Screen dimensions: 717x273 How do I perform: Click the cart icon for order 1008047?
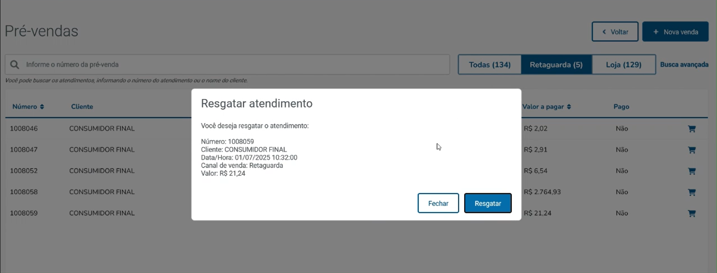pos(692,150)
